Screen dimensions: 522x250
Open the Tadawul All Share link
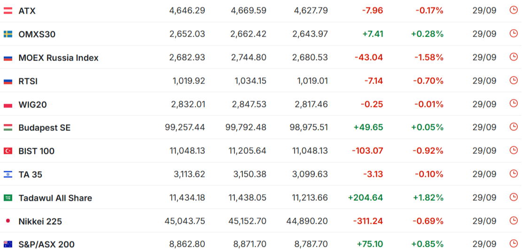coord(55,198)
